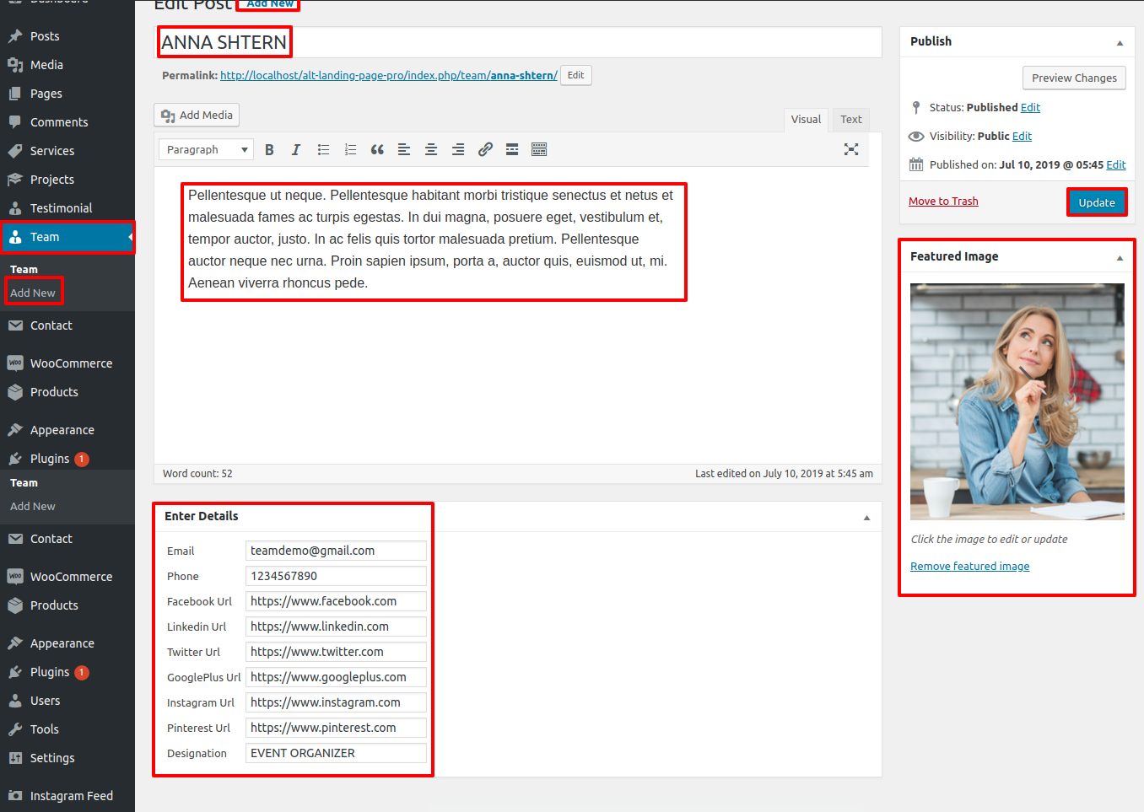Click the Remove featured image link
Viewport: 1144px width, 812px height.
click(x=969, y=567)
